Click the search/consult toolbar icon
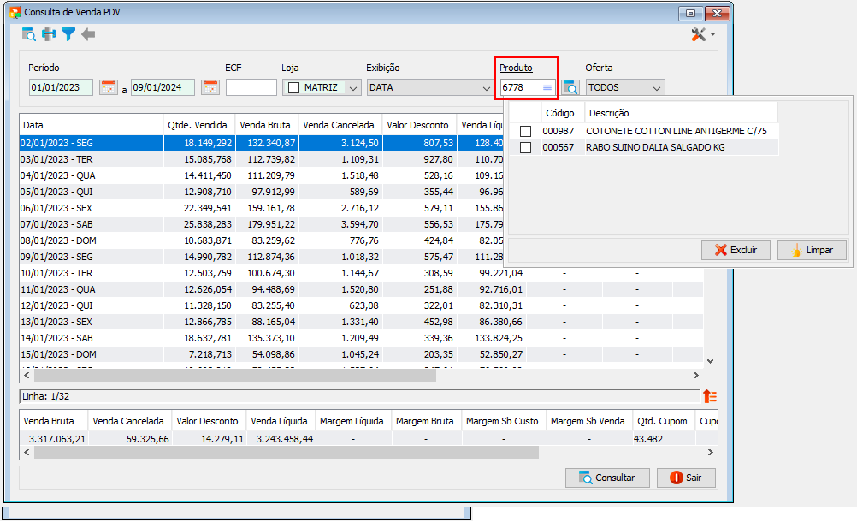Screen dimensions: 857x522 click(x=28, y=34)
